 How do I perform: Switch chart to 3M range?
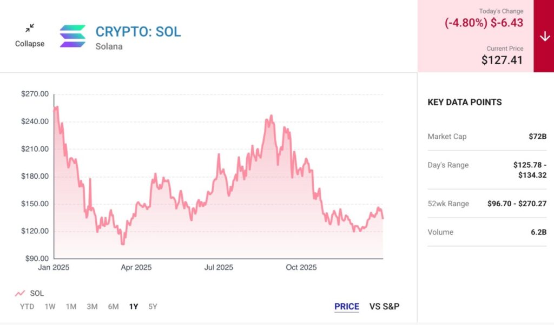(92, 307)
